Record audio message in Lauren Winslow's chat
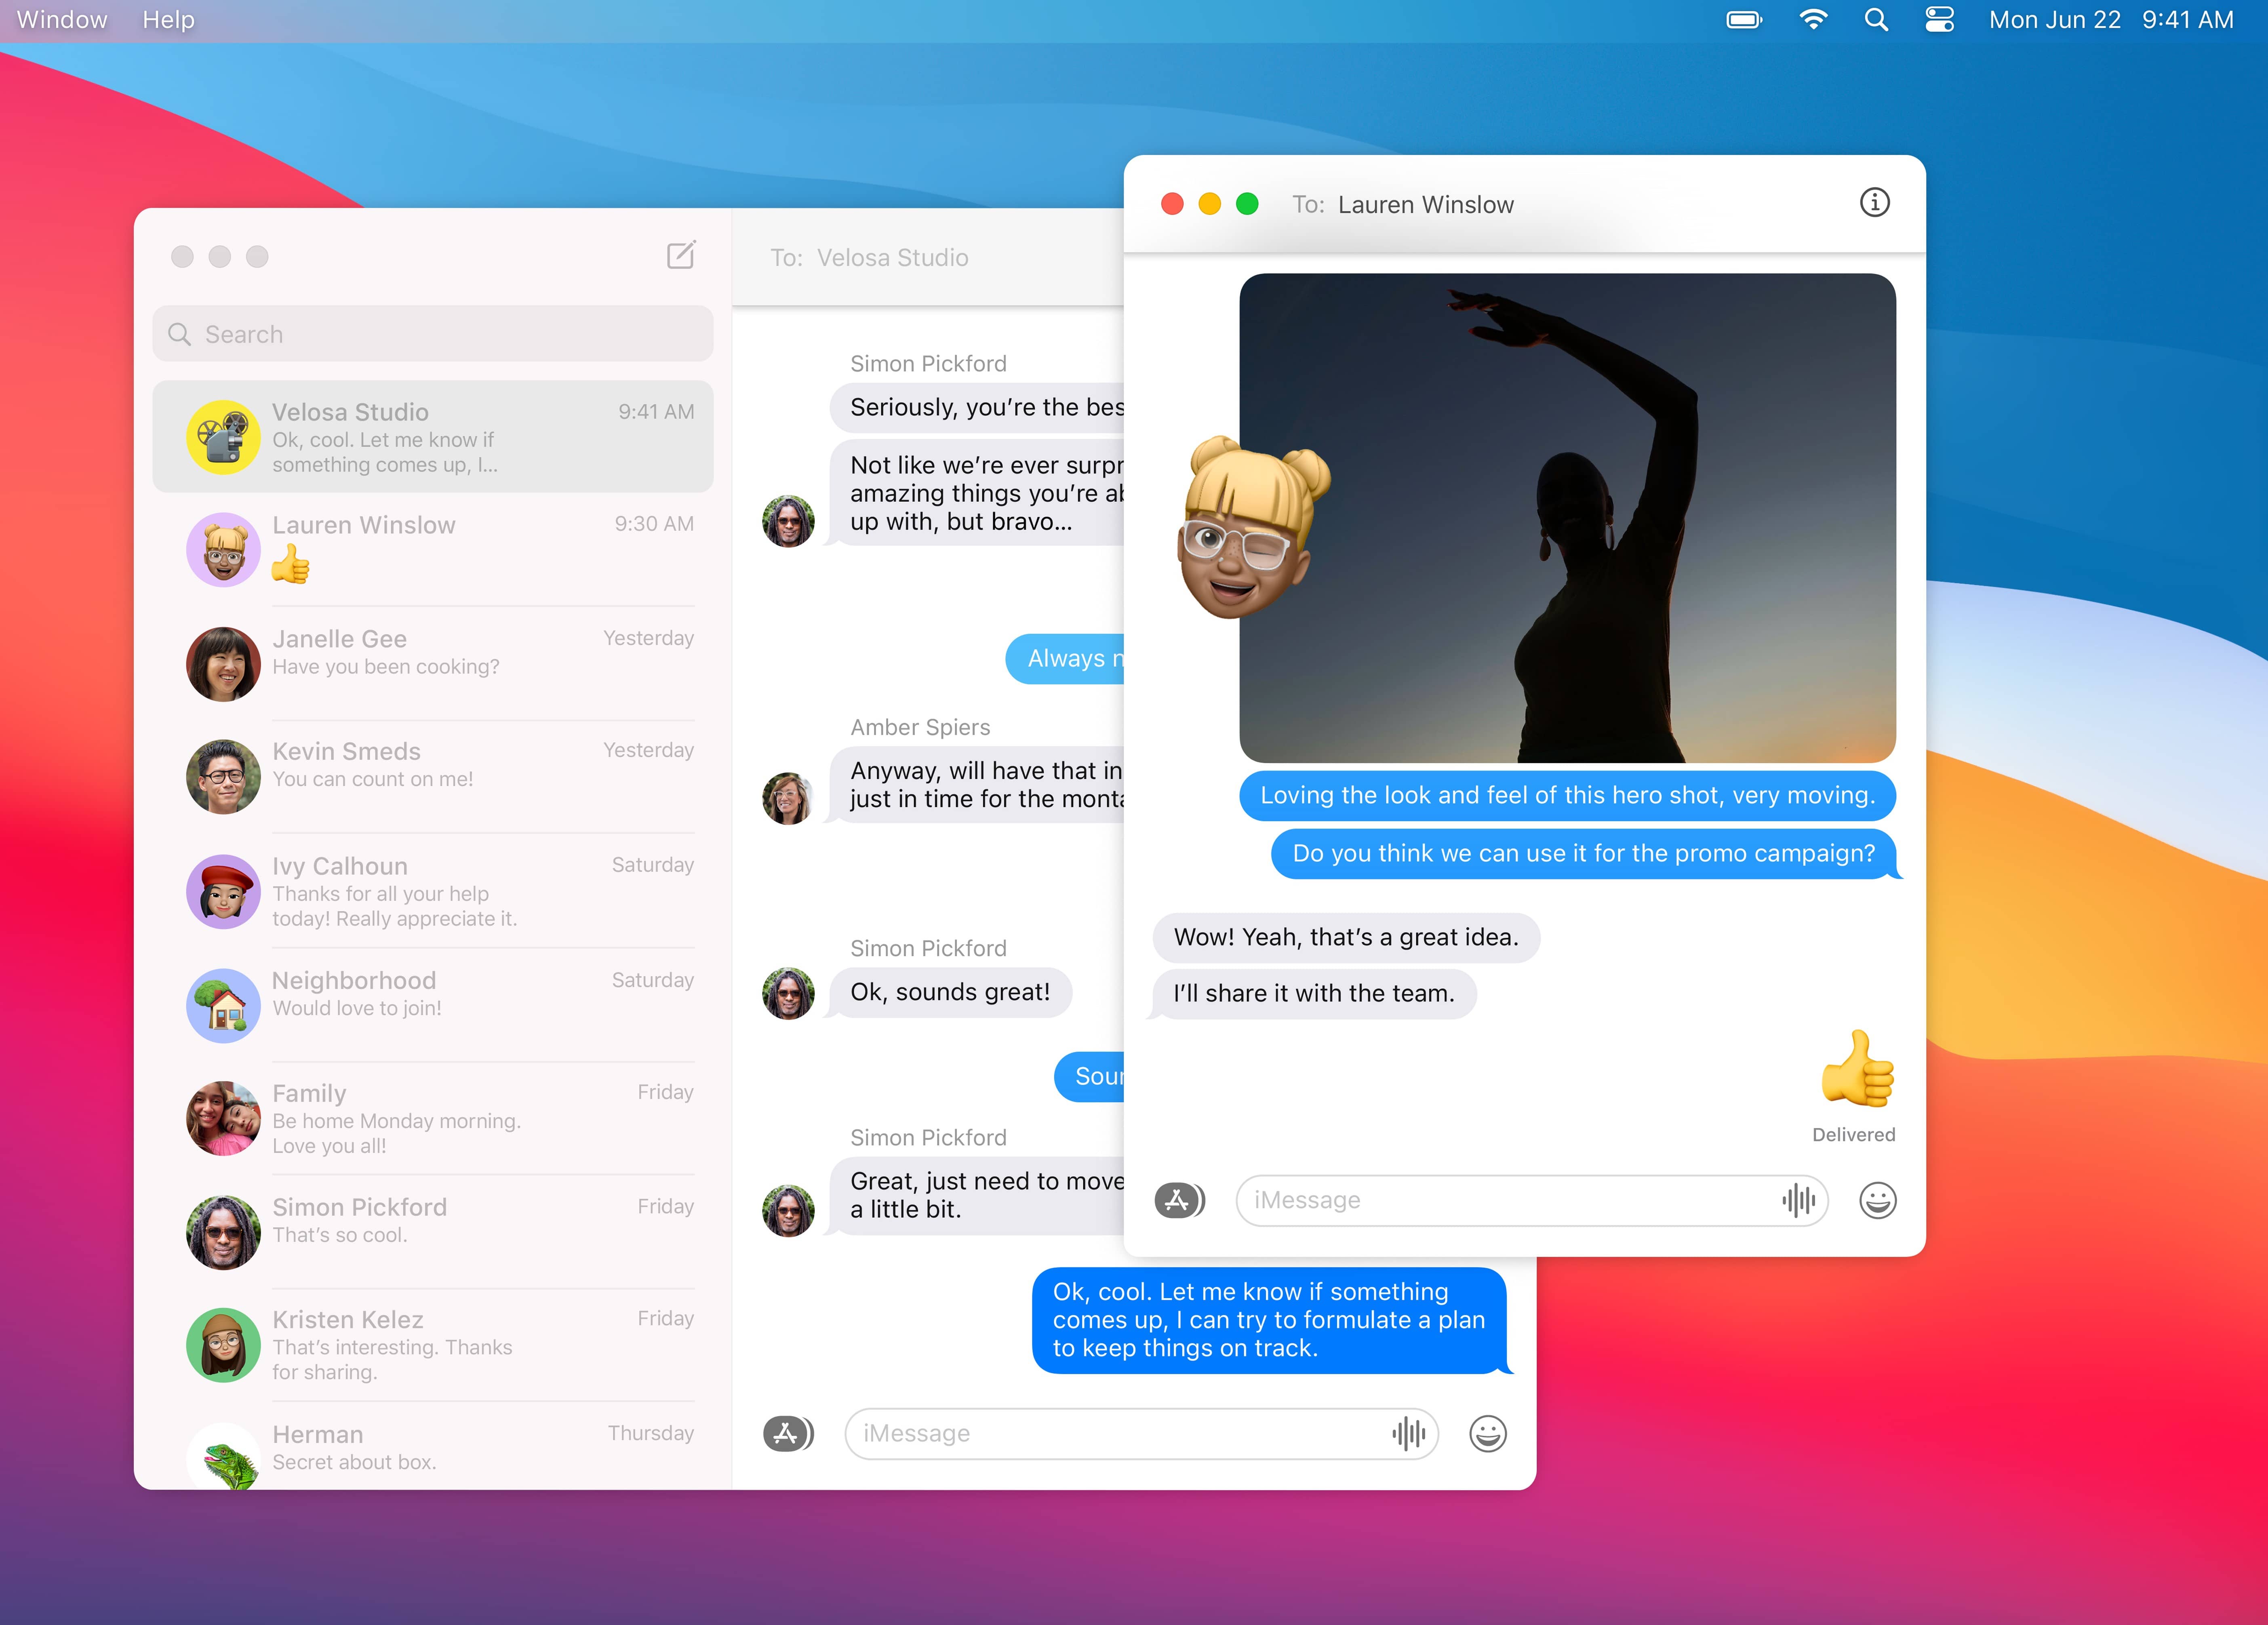The height and width of the screenshot is (1625, 2268). click(1798, 1200)
